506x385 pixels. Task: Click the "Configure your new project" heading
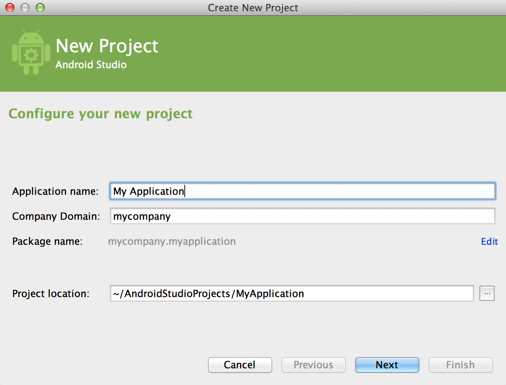(x=101, y=114)
